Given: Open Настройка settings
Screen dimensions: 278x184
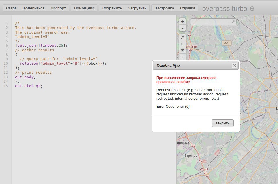Looking at the screenshot, I should click(164, 8).
